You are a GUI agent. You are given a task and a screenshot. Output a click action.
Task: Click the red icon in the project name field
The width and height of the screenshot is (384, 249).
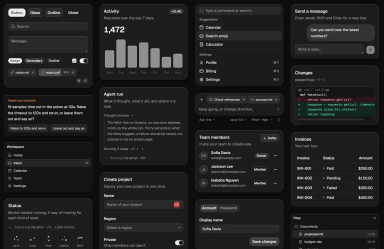click(x=176, y=204)
